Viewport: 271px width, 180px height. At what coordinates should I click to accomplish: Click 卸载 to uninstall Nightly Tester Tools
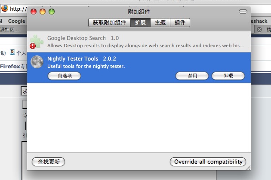pyautogui.click(x=228, y=76)
